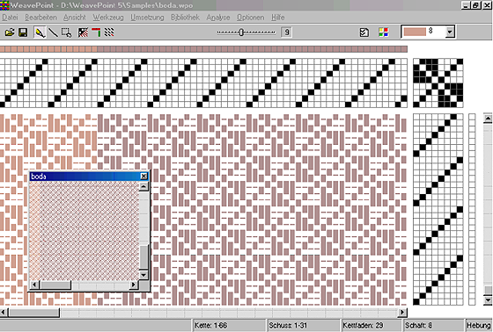This screenshot has height=332, width=493.
Task: Open the Bibliothek menu
Action: (185, 18)
